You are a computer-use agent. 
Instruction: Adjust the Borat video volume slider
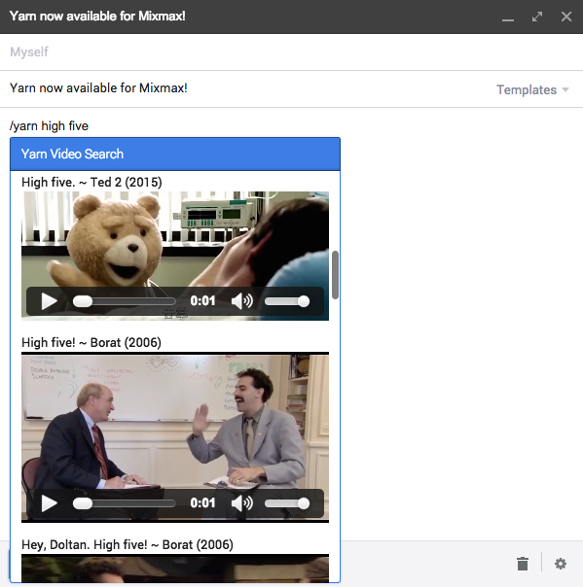287,503
